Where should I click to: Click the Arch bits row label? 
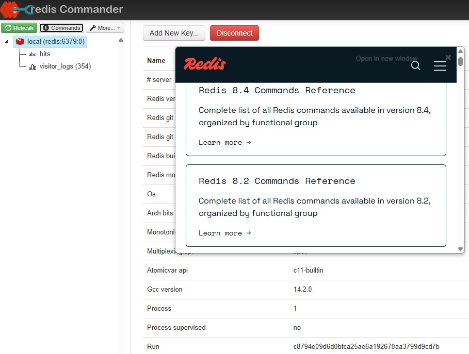[160, 213]
